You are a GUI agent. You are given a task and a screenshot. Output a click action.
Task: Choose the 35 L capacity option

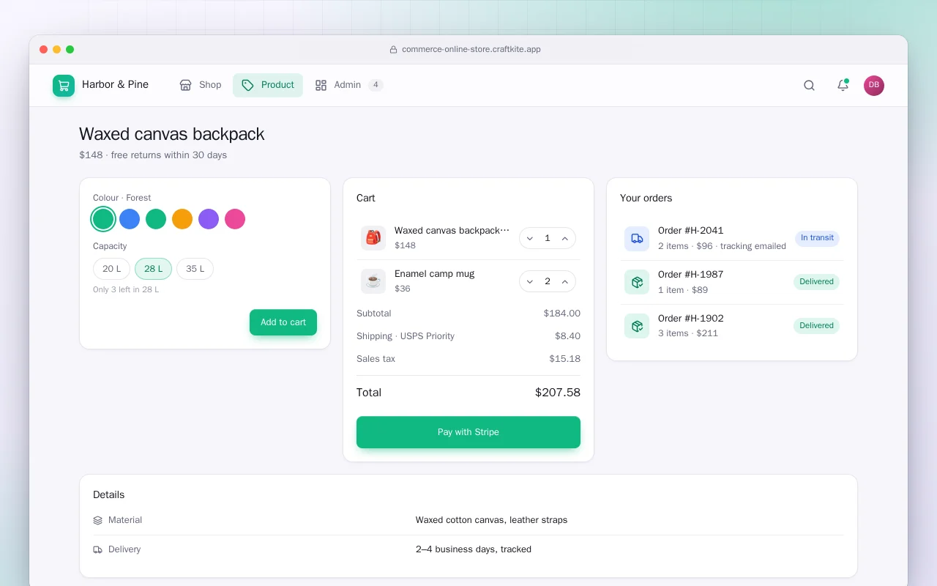pos(195,269)
